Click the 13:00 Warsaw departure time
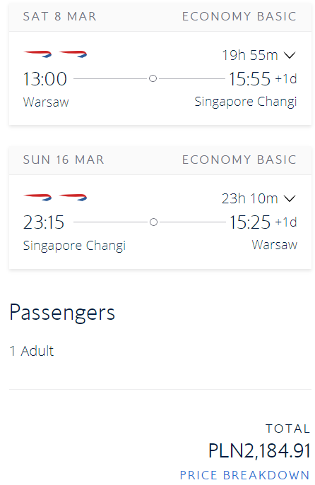This screenshot has height=485, width=315. (x=45, y=79)
